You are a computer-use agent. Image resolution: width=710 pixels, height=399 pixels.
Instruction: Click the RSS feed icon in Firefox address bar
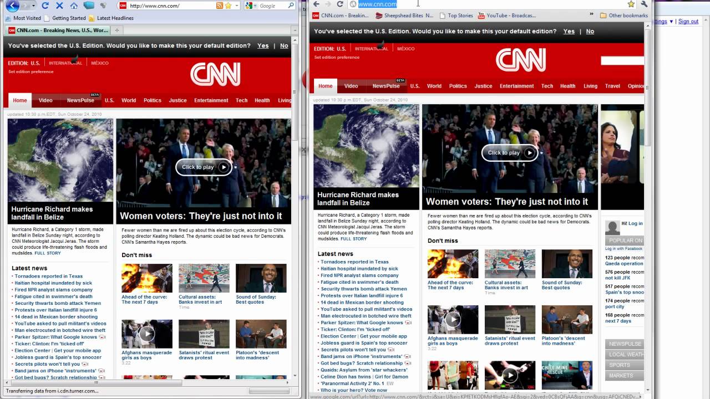coord(220,6)
